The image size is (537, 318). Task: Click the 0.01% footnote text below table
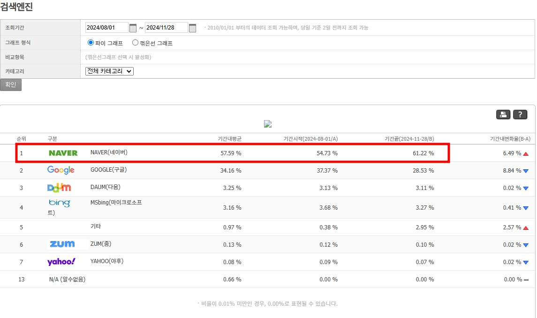click(x=267, y=303)
